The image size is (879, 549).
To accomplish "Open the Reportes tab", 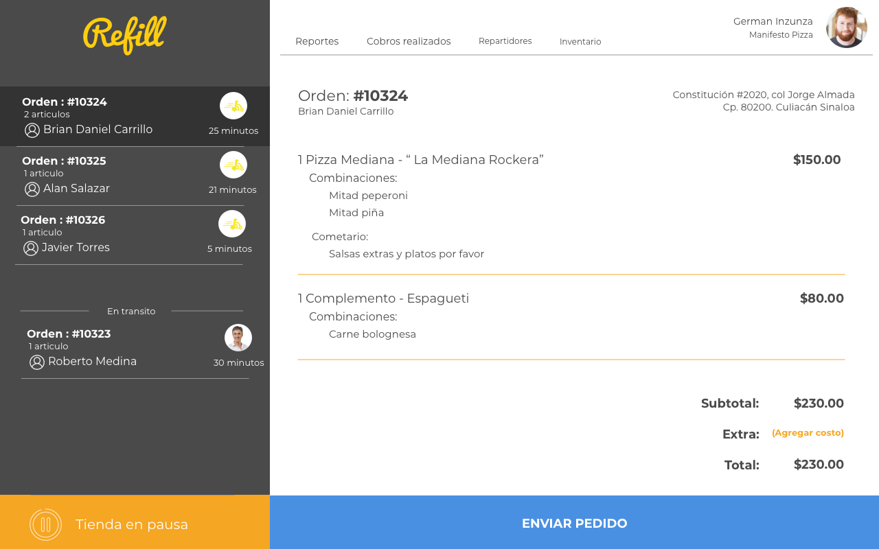I will click(317, 41).
